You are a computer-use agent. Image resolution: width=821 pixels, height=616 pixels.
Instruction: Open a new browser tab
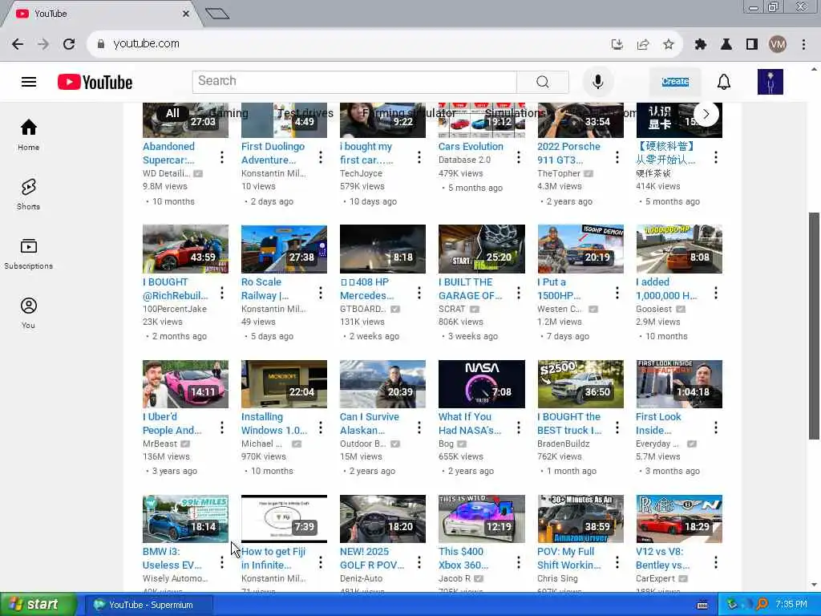(x=217, y=14)
